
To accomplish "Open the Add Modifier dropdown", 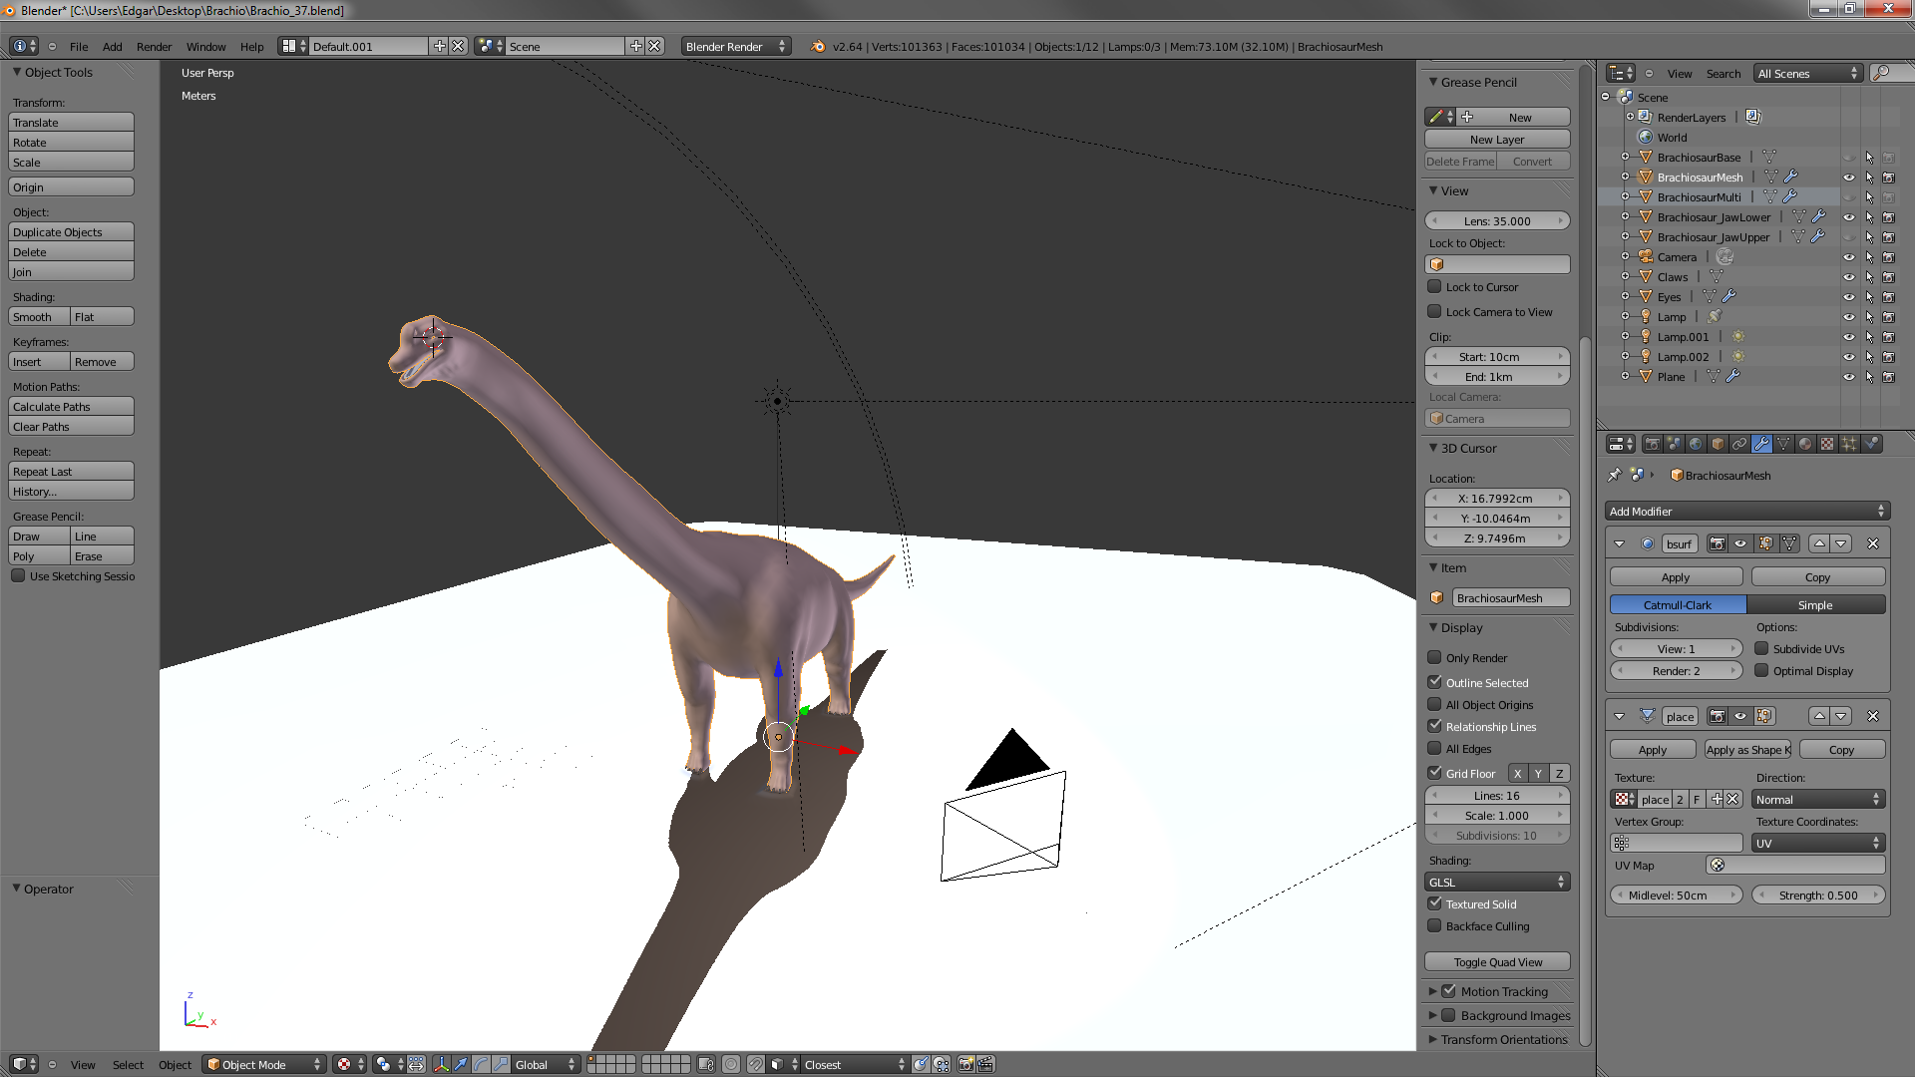I will (x=1747, y=511).
